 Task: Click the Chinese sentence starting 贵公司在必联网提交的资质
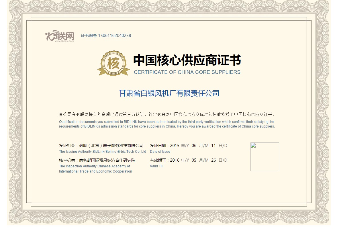coord(167,114)
